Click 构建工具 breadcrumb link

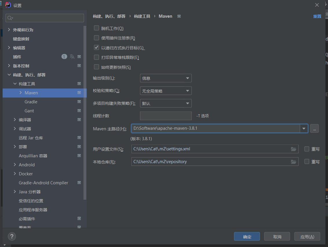[x=142, y=16]
